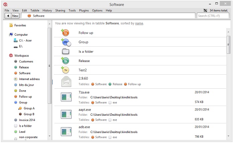
Task: Select the Test2 row label
Action: pos(83,70)
